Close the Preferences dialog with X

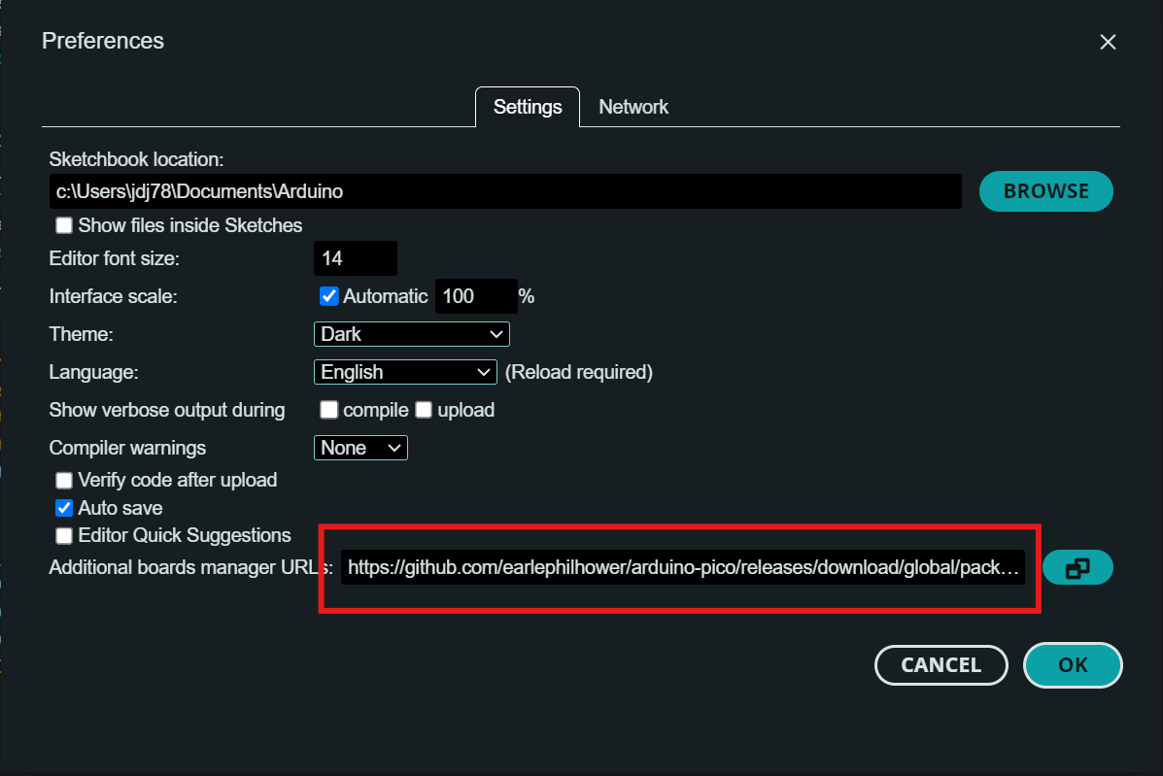pyautogui.click(x=1108, y=42)
